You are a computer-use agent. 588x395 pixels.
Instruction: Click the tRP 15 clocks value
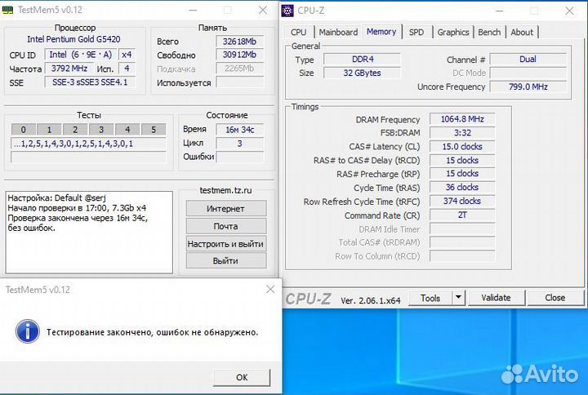[x=462, y=174]
